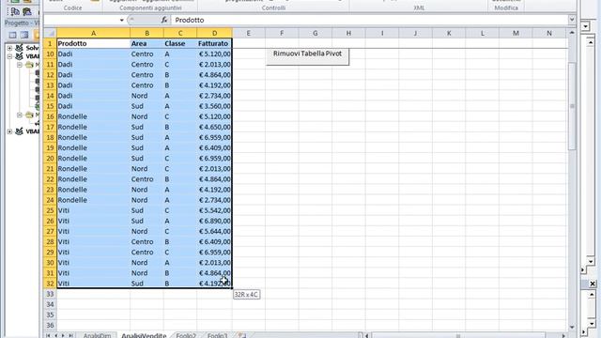
Task: Click the previous sheet navigation arrow
Action: tap(56, 336)
